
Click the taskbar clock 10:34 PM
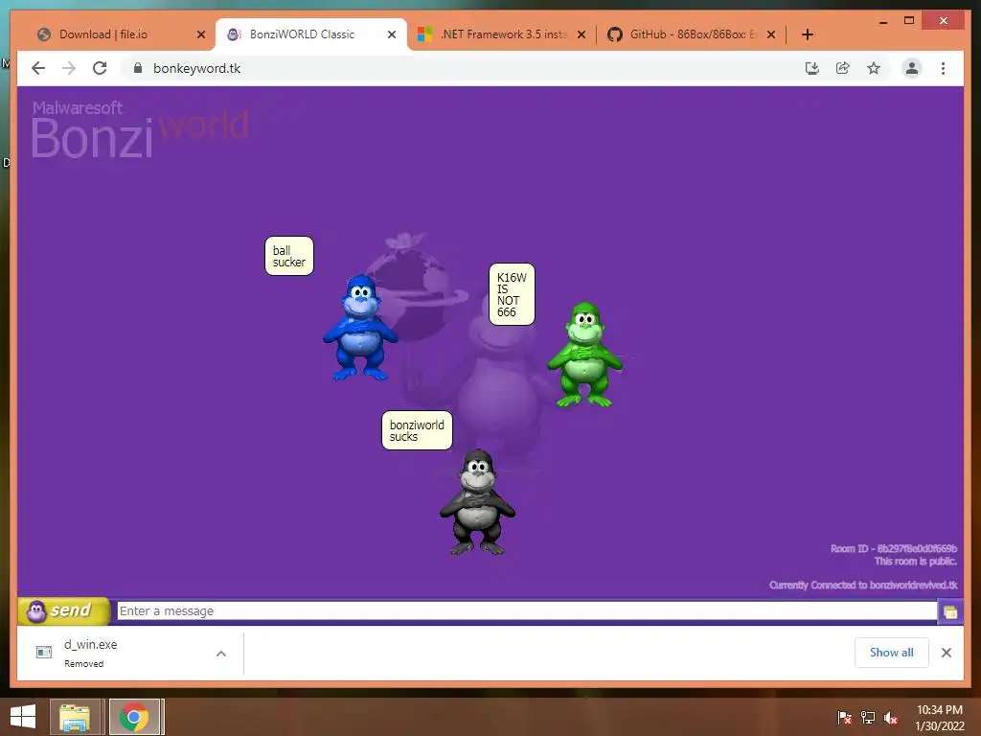tap(939, 718)
